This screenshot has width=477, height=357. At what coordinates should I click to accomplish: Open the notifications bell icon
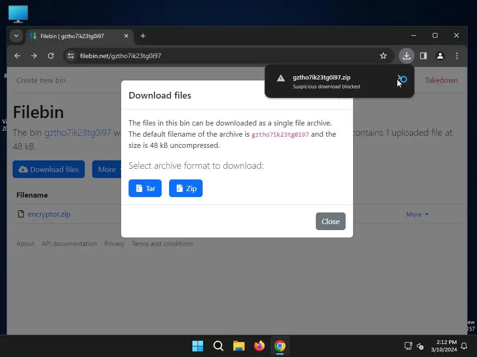464,346
